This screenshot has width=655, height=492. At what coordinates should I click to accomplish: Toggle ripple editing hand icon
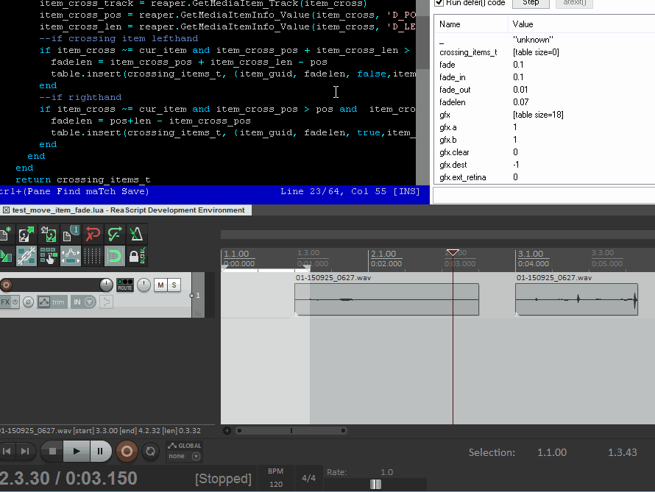point(49,256)
